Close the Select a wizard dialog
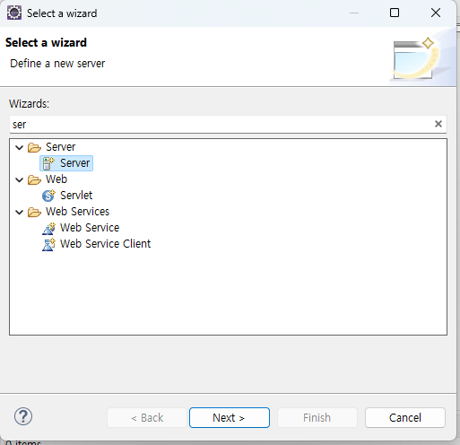The image size is (460, 445). tap(436, 13)
